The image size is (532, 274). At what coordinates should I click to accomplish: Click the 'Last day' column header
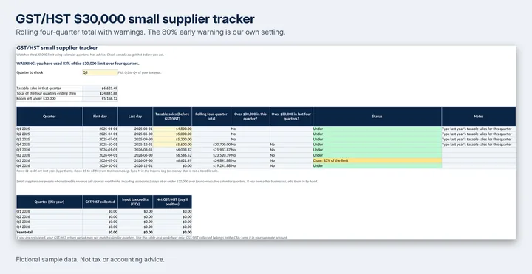[x=135, y=117]
